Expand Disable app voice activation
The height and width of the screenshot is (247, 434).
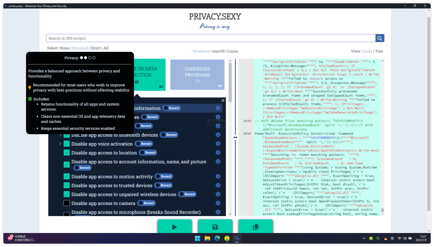[x=60, y=144]
